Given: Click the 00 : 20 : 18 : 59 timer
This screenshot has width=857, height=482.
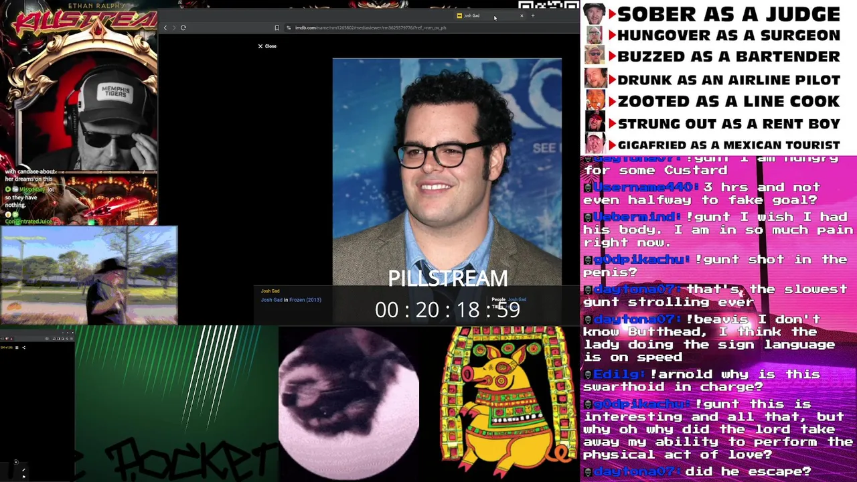Looking at the screenshot, I should (x=447, y=309).
